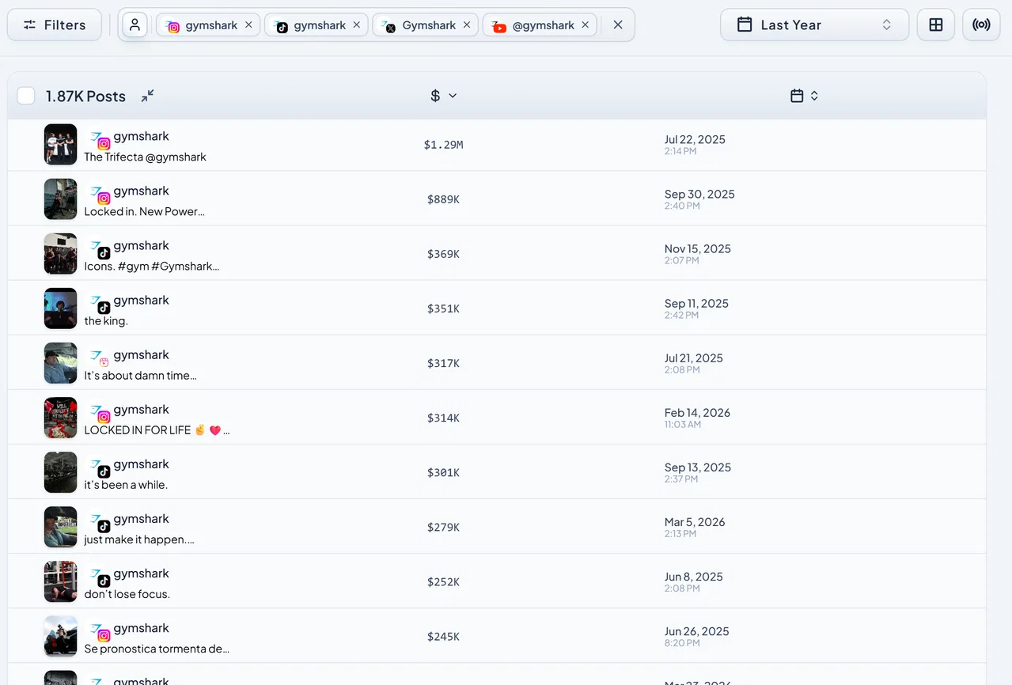Screen dimensions: 1012x685
Task: Remove the TikTok gymshark filter chip
Action: 357,25
